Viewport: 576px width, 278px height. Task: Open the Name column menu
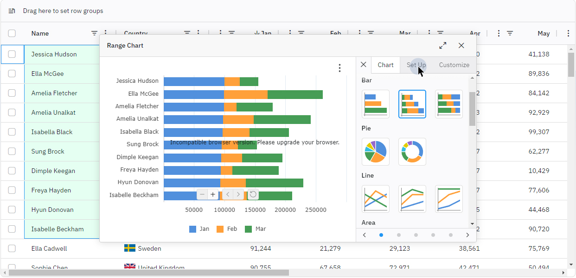[106, 33]
